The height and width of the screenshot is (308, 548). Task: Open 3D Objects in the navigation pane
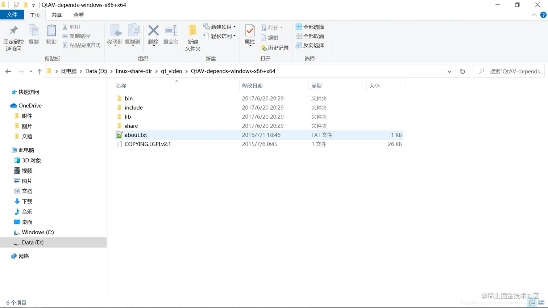click(28, 160)
